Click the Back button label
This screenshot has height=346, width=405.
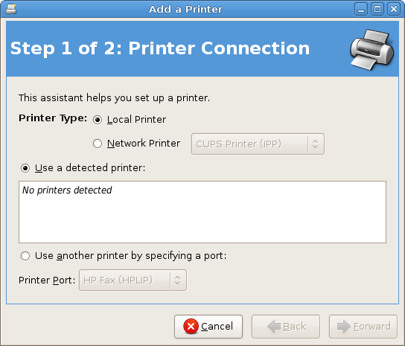coord(294,327)
